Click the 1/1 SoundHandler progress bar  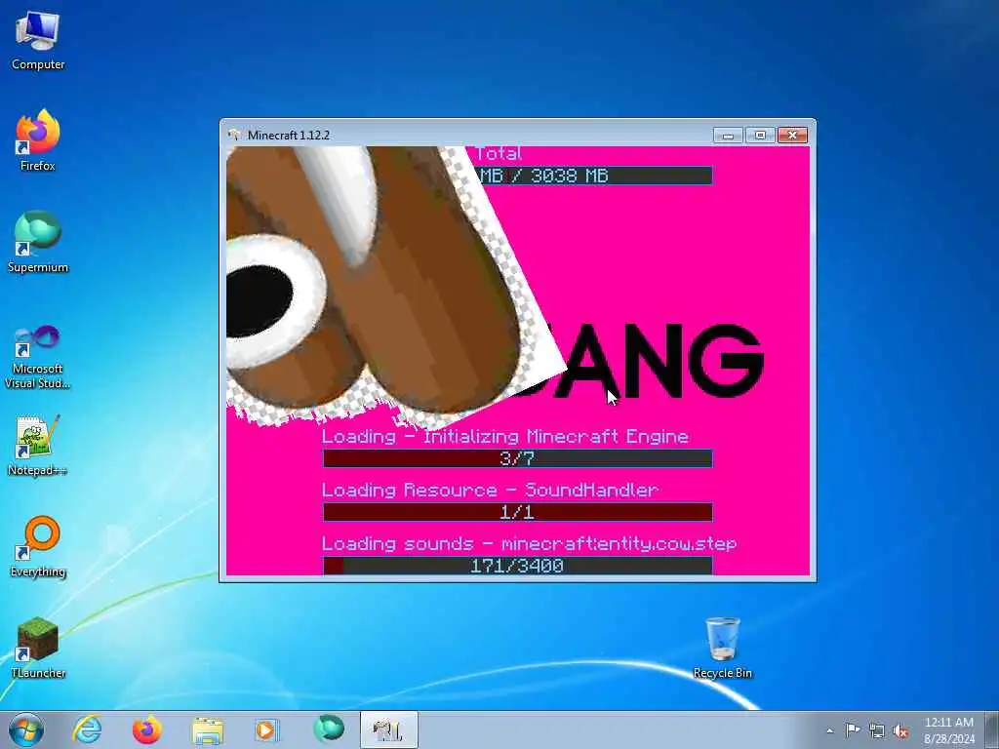click(517, 512)
